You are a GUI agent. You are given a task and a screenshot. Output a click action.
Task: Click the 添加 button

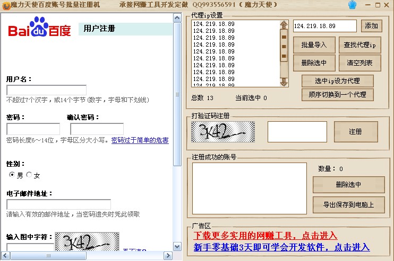[x=371, y=26]
